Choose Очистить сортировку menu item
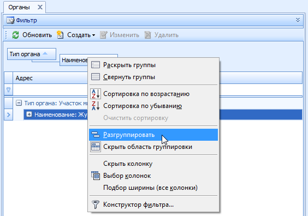The image size is (308, 216). click(153, 118)
